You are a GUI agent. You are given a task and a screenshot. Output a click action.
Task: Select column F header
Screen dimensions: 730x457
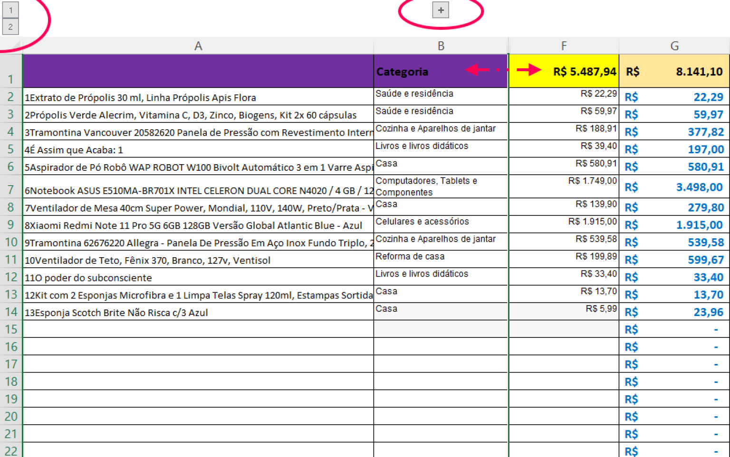point(564,46)
